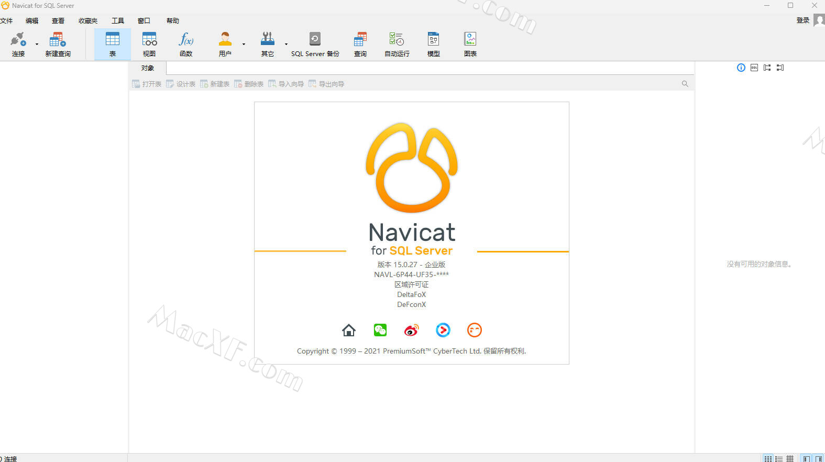Screen dimensions: 825x462
Task: Toggle detail grid view in status bar
Action: pyautogui.click(x=790, y=458)
